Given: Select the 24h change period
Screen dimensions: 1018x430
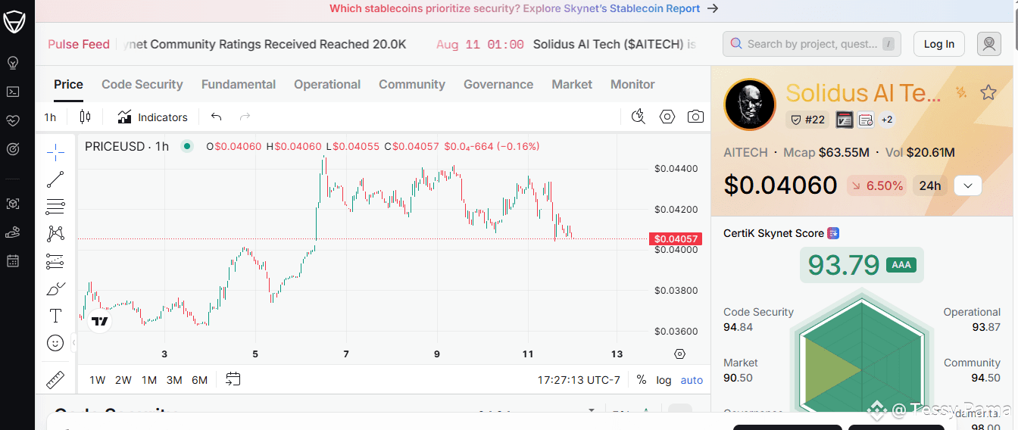Looking at the screenshot, I should click(930, 185).
